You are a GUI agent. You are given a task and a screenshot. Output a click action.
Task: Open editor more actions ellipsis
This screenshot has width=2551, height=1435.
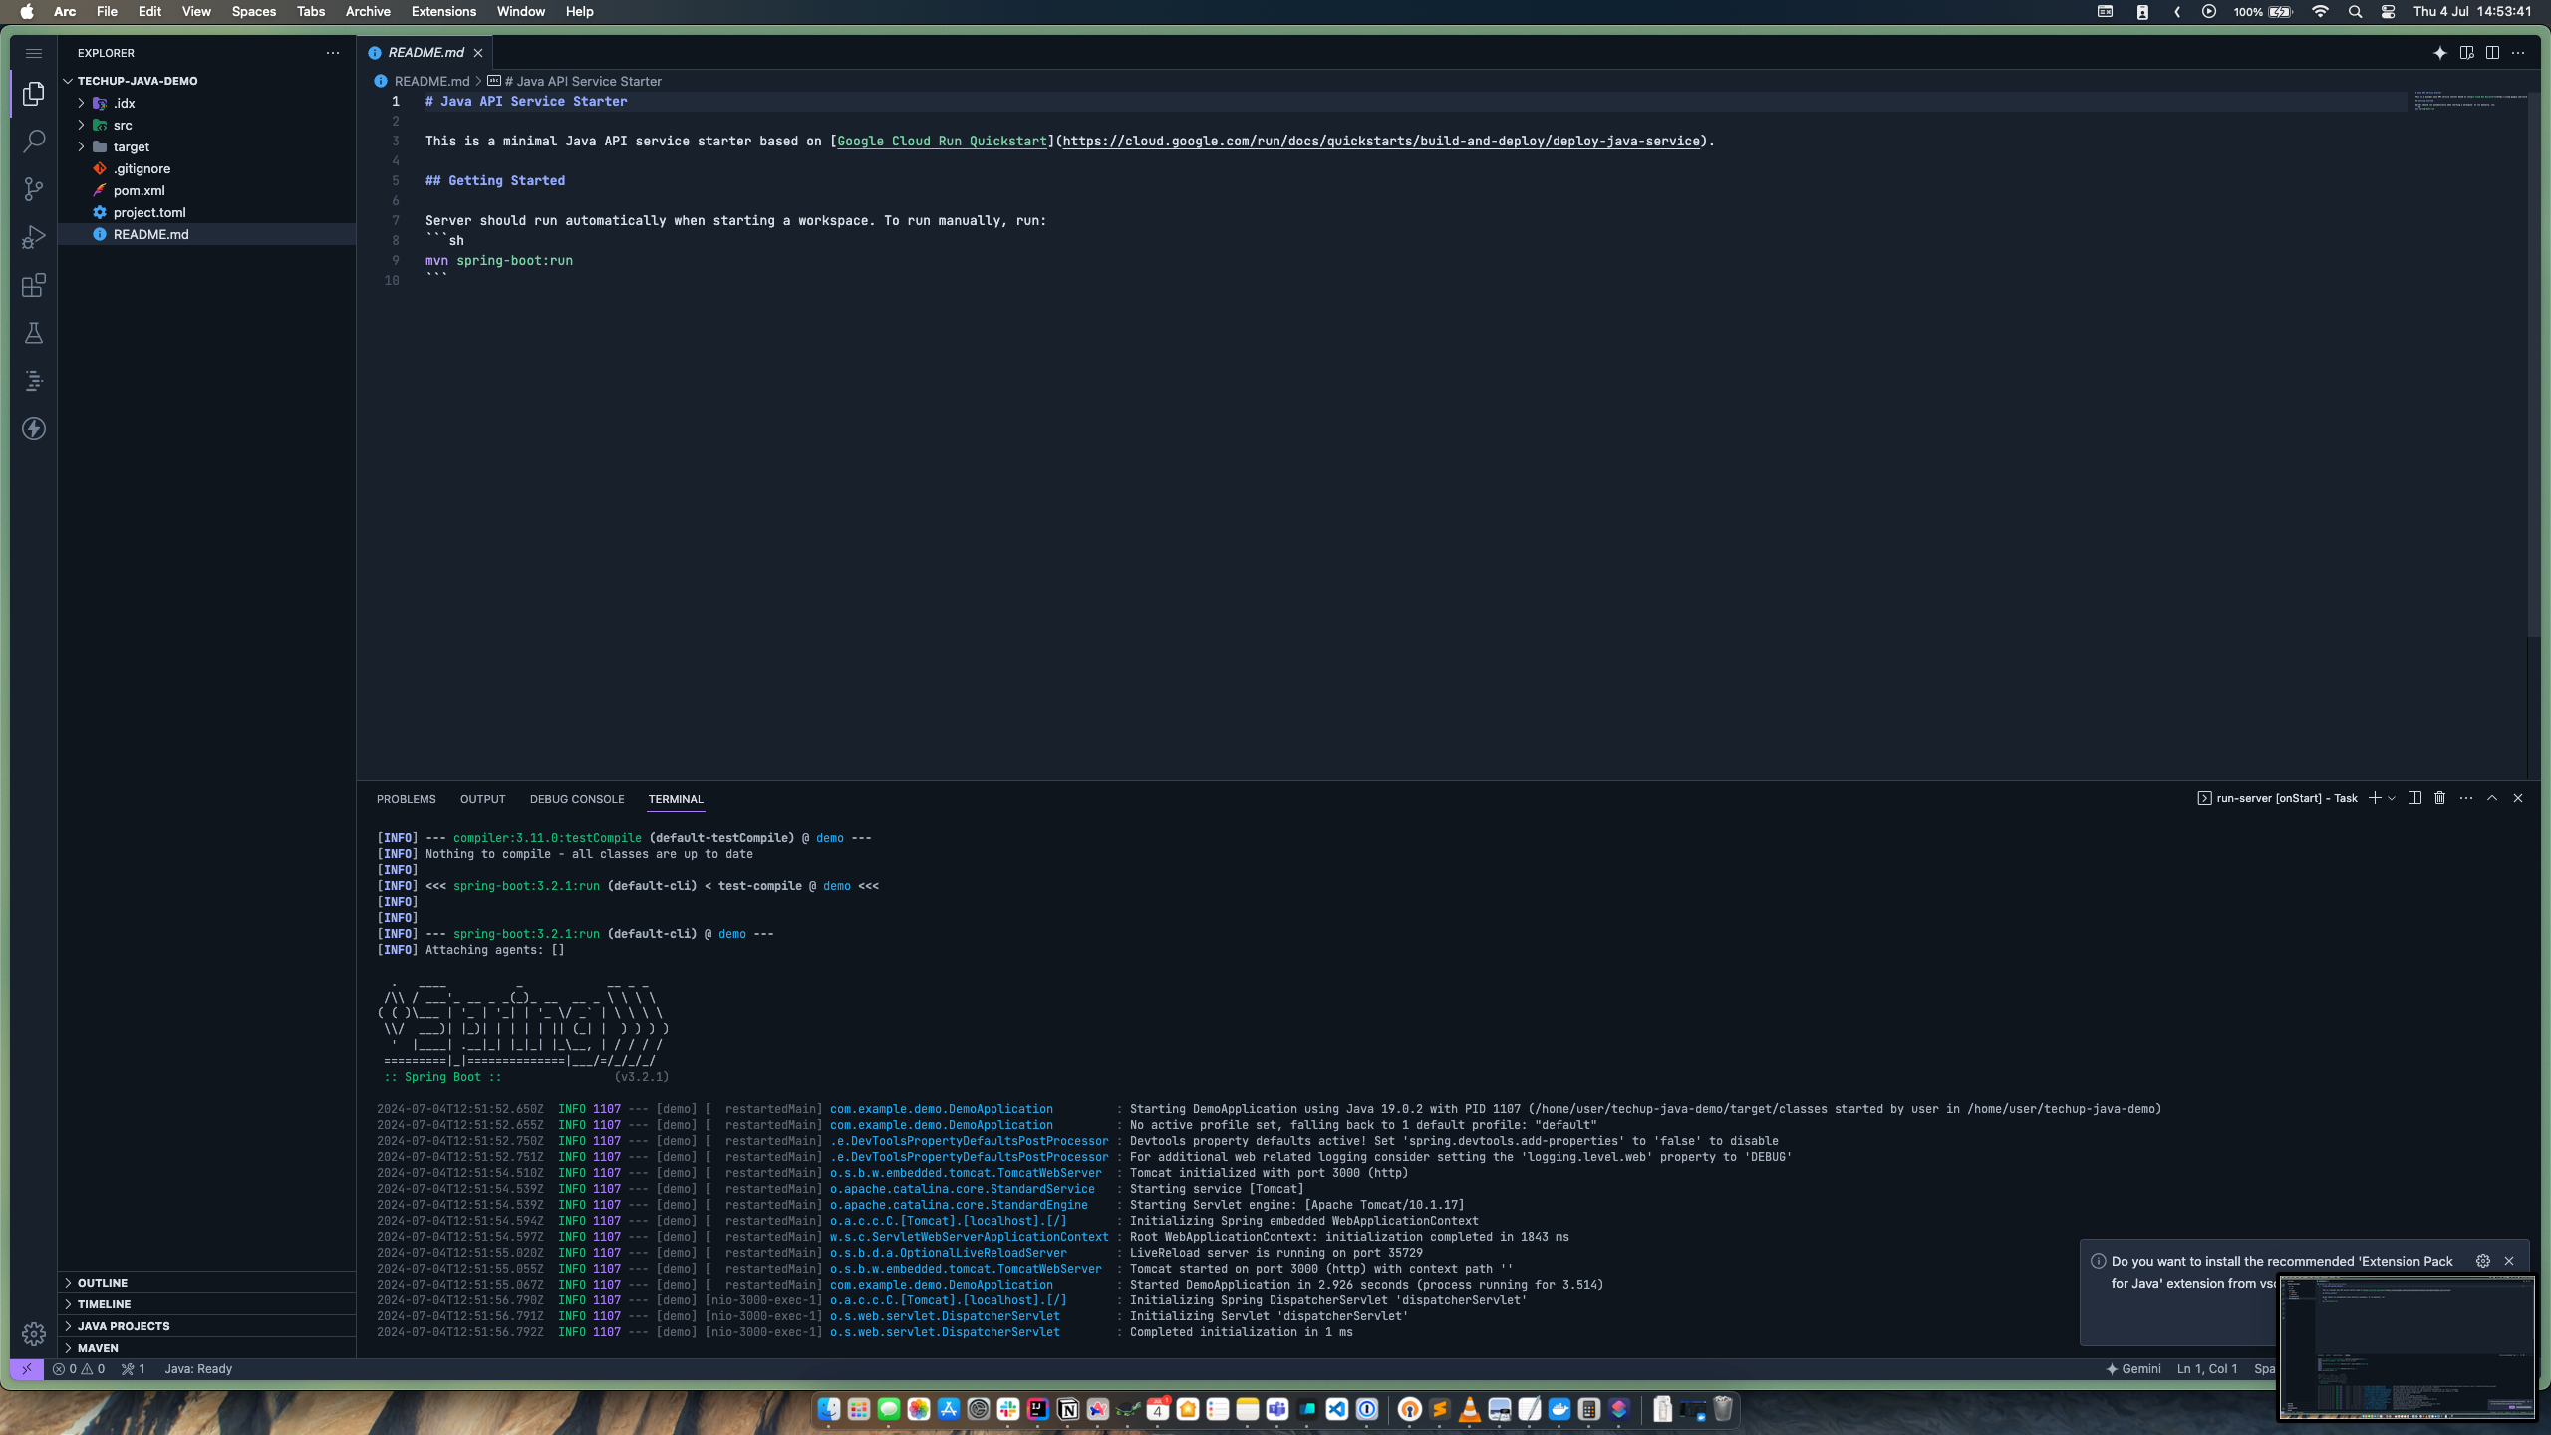click(x=2518, y=53)
